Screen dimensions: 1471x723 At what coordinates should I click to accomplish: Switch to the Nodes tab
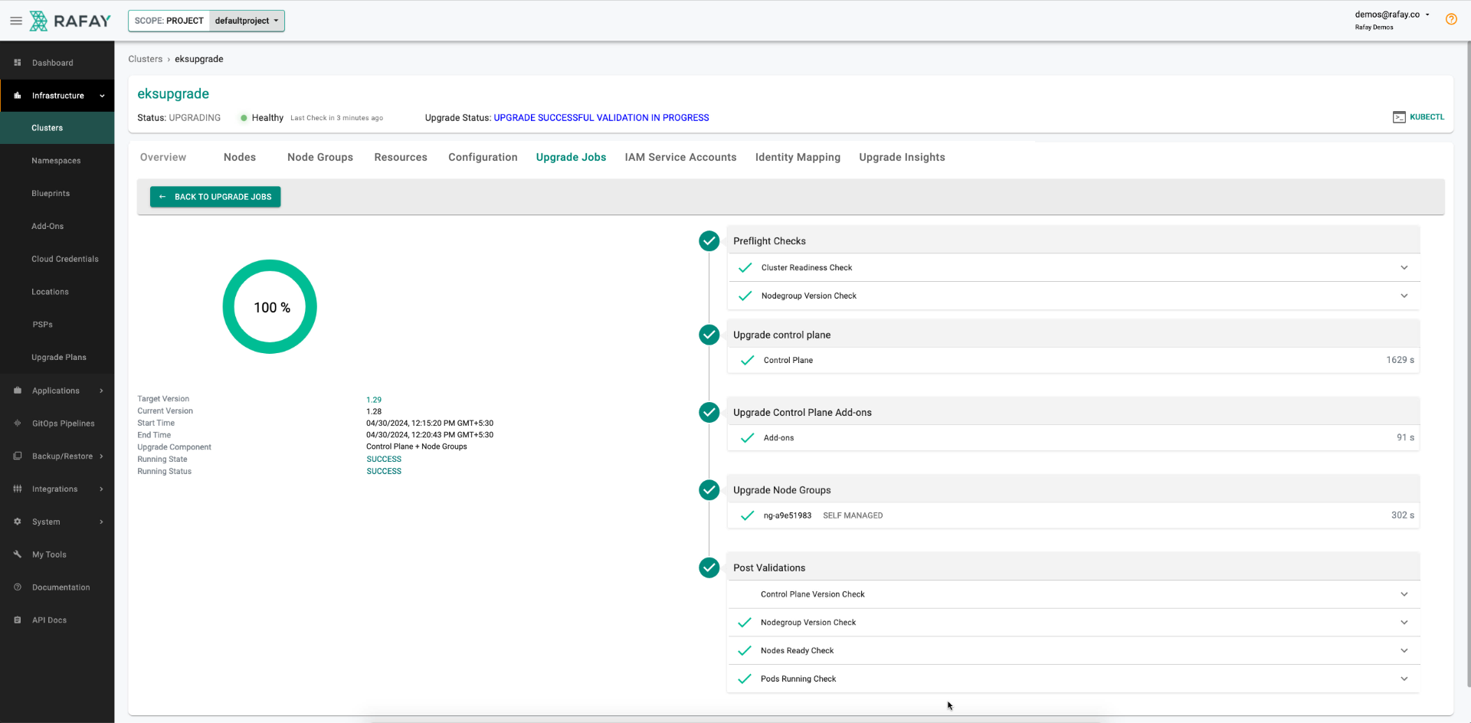tap(240, 157)
